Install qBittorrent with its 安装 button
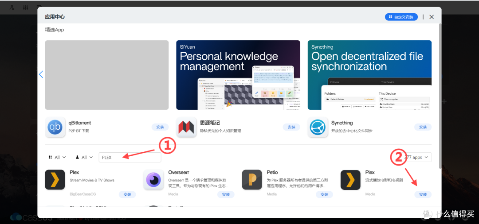The width and height of the screenshot is (479, 224). [160, 127]
